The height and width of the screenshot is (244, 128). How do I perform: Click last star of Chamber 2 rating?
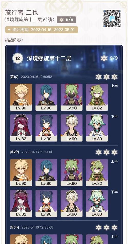pos(114,152)
